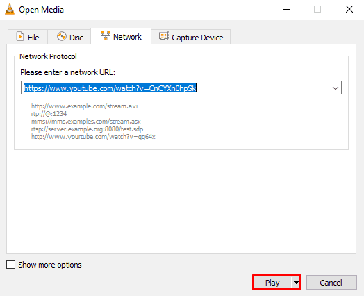
Task: Open the Capture Device tab
Action: click(190, 37)
